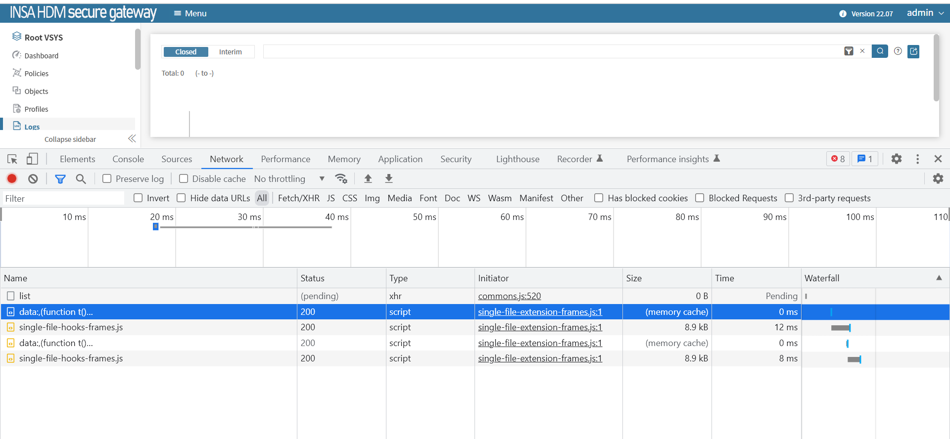Open DevTools settings gear

[x=896, y=159]
